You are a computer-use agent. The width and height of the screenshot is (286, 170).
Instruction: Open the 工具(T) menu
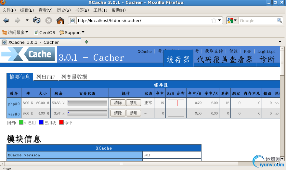click(100, 10)
